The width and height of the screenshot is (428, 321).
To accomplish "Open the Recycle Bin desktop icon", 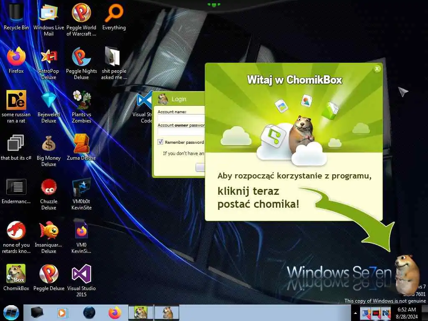I will point(16,16).
